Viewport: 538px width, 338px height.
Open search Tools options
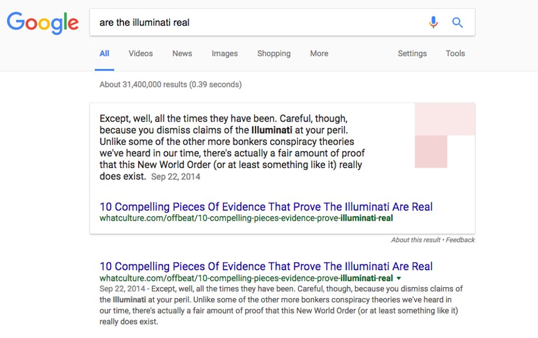(456, 54)
